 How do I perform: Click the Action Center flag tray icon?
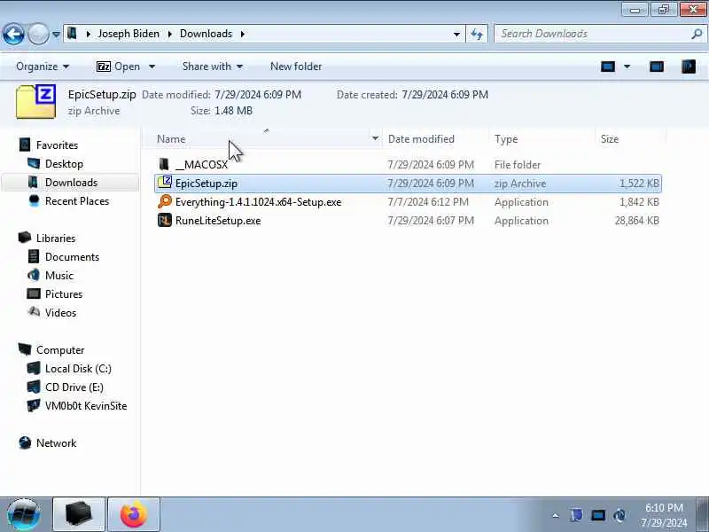click(x=576, y=515)
